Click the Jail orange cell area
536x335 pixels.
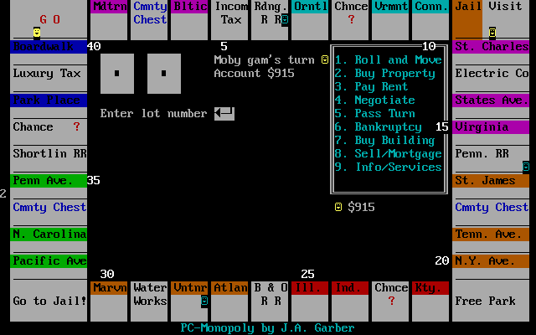[x=467, y=20]
